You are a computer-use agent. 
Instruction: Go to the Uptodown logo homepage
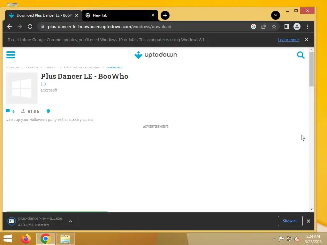pos(156,55)
